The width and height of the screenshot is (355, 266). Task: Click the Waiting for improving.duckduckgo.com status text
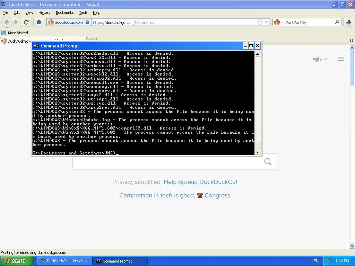tap(34, 252)
